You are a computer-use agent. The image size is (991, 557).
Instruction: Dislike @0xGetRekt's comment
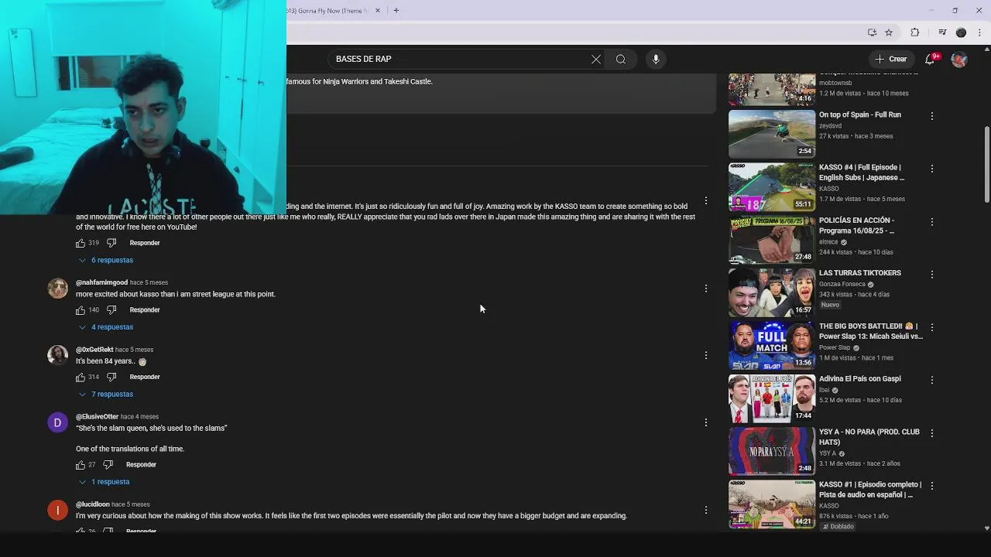pyautogui.click(x=111, y=377)
